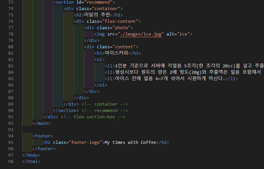Click line number 73 in gutter
This screenshot has width=264, height=169.
pos(11,2)
